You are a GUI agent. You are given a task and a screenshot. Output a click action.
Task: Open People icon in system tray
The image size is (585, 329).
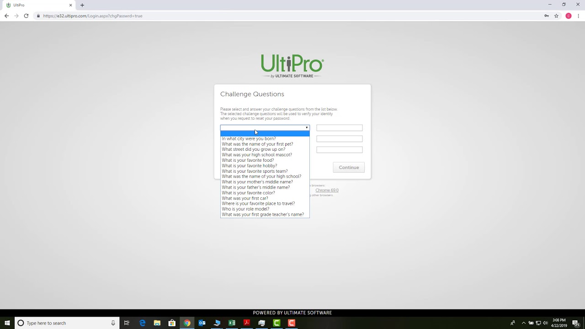[x=513, y=323]
